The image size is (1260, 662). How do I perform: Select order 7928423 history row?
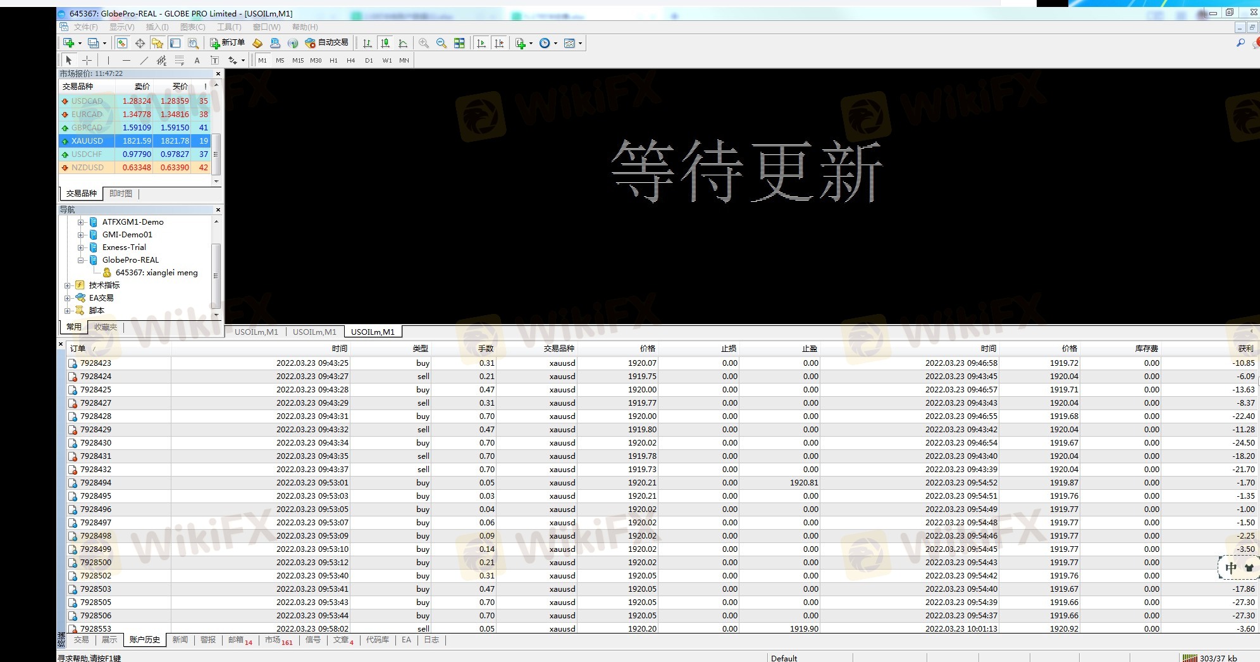[662, 363]
